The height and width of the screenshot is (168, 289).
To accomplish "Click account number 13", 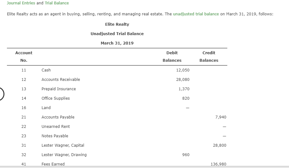I will pos(24,89).
